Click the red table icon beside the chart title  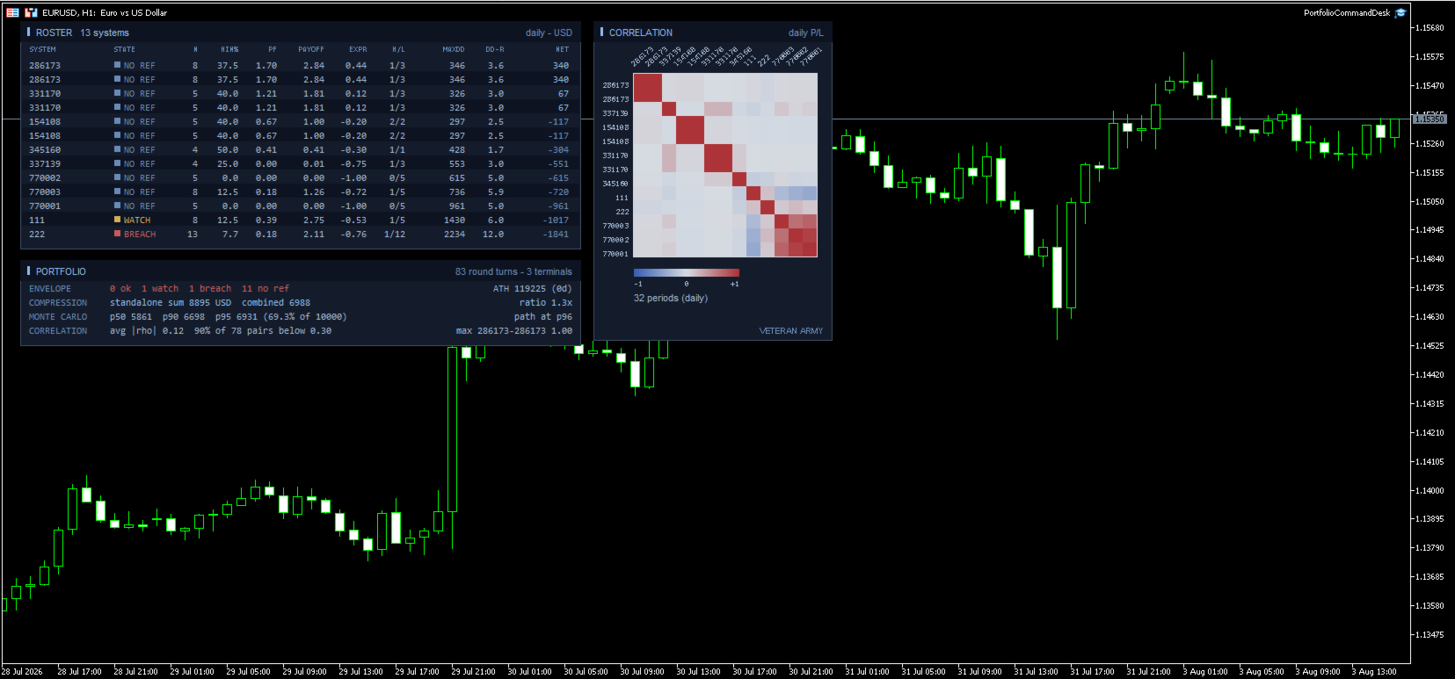click(x=12, y=12)
